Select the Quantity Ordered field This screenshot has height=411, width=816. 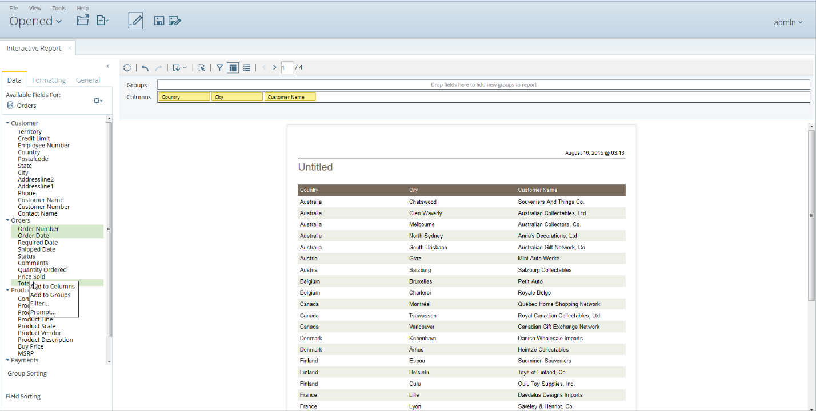tap(42, 270)
